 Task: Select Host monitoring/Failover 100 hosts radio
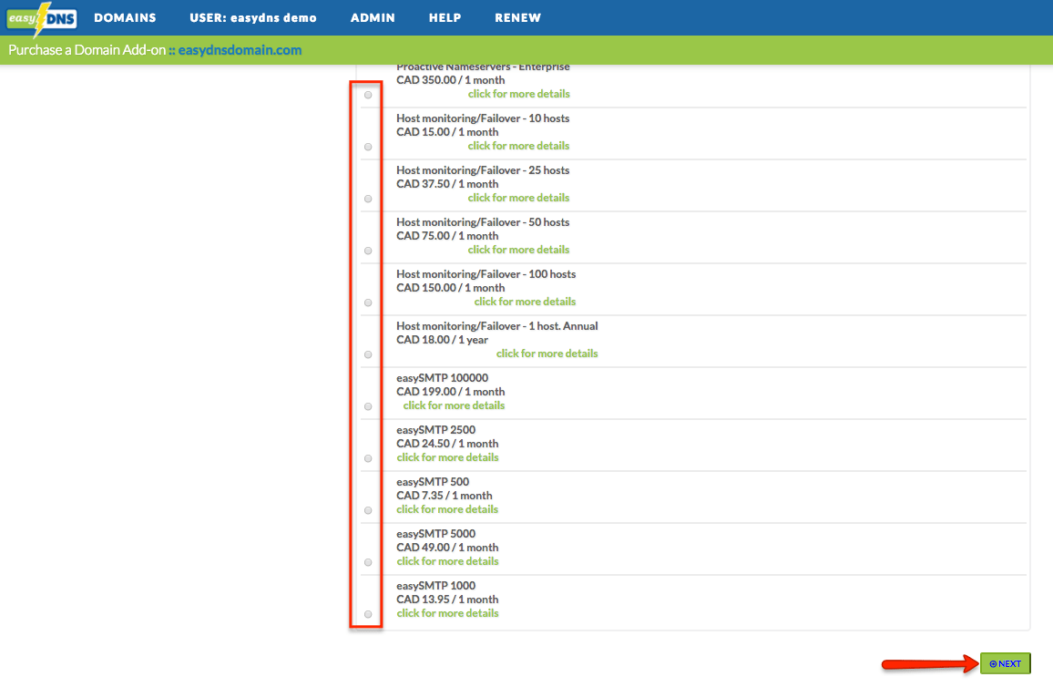(368, 302)
